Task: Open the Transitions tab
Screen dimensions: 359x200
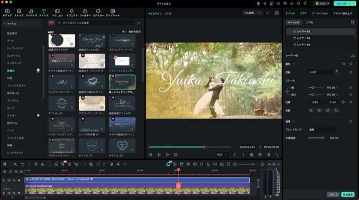Action: coord(57,13)
